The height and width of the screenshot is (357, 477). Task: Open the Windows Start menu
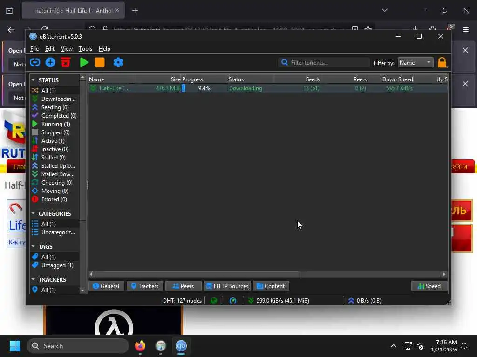coord(15,346)
